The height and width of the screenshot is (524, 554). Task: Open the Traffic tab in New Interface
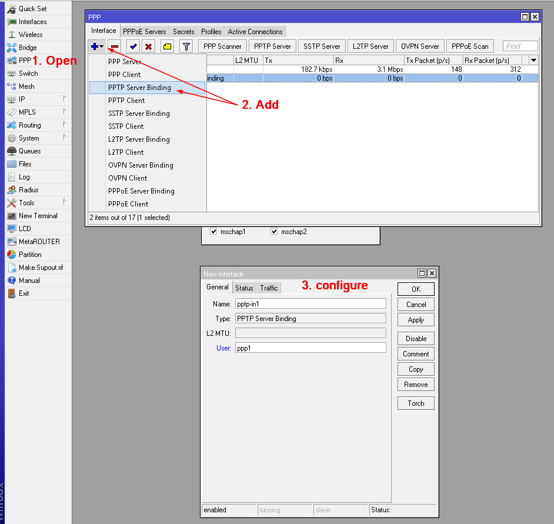(x=269, y=288)
